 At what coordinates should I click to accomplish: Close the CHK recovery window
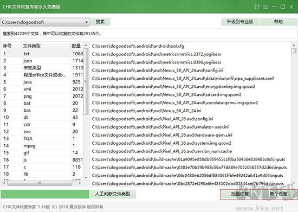click(291, 7)
